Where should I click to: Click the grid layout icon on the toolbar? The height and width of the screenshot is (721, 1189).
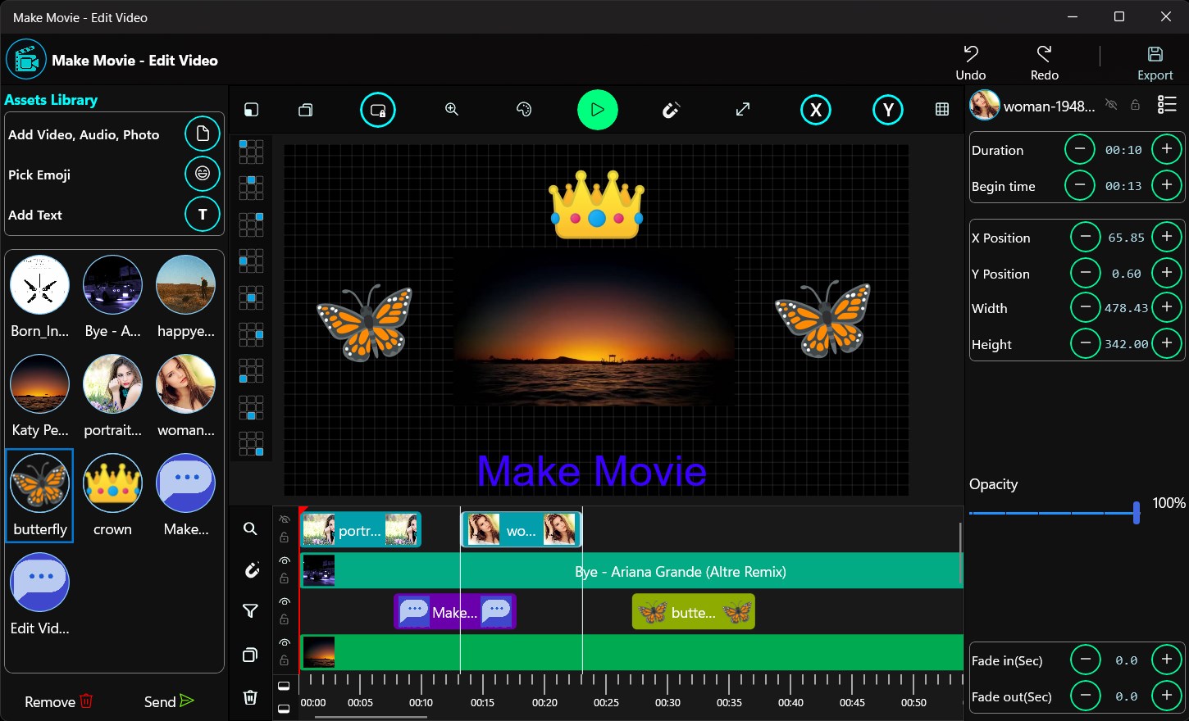[941, 109]
